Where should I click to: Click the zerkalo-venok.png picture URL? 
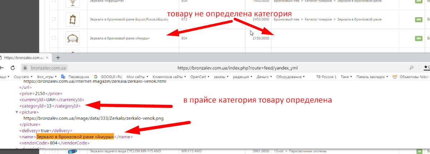coord(94,118)
